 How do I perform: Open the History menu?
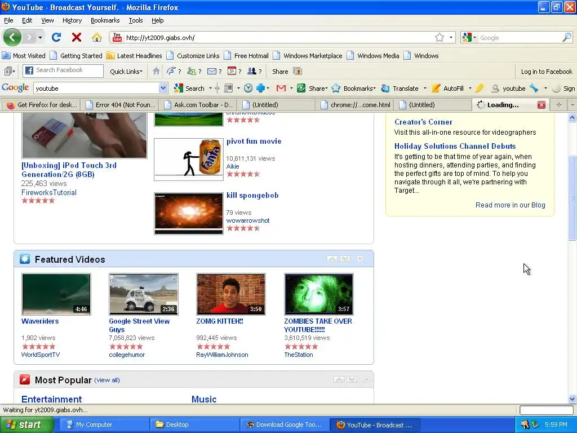tap(72, 20)
